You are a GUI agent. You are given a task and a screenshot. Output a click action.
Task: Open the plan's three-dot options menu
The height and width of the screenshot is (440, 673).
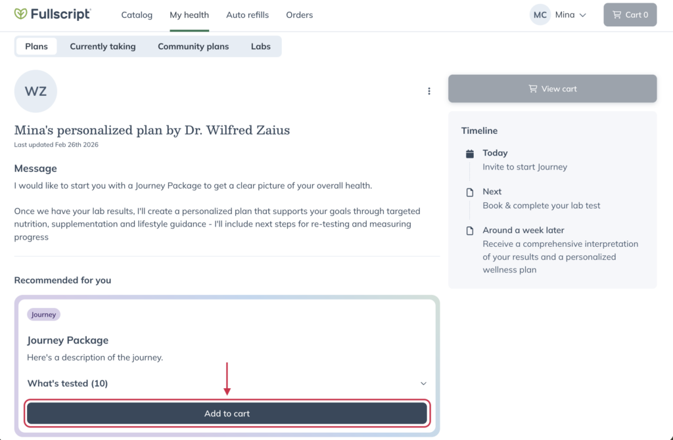tap(429, 91)
